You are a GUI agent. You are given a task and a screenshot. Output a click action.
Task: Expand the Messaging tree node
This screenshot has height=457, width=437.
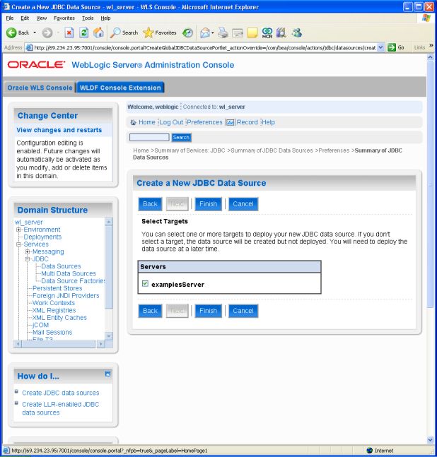[x=27, y=251]
